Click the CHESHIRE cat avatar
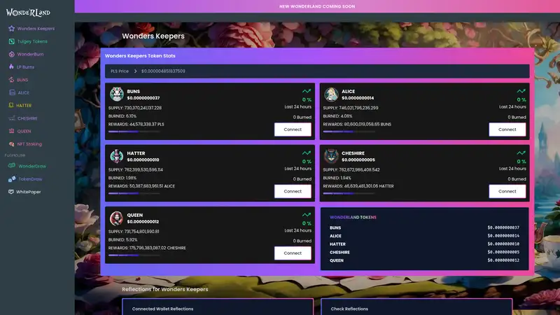560x315 pixels. pyautogui.click(x=331, y=156)
